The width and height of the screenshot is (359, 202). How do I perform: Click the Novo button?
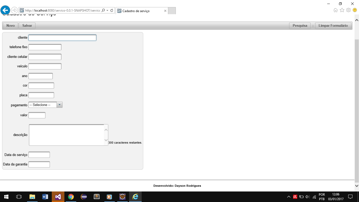(11, 26)
